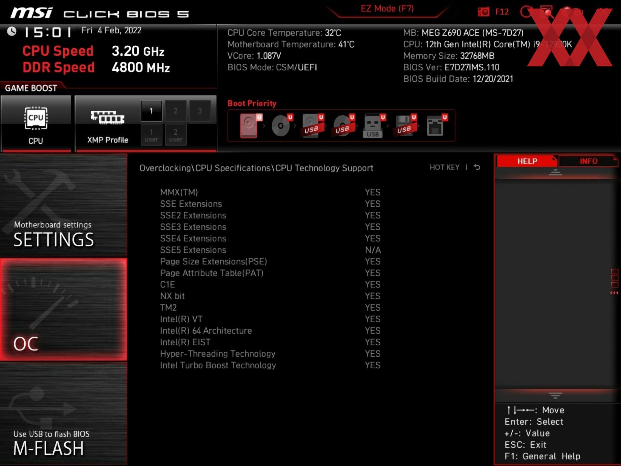Click the date Fri 4 Feb, 2022

coord(111,30)
